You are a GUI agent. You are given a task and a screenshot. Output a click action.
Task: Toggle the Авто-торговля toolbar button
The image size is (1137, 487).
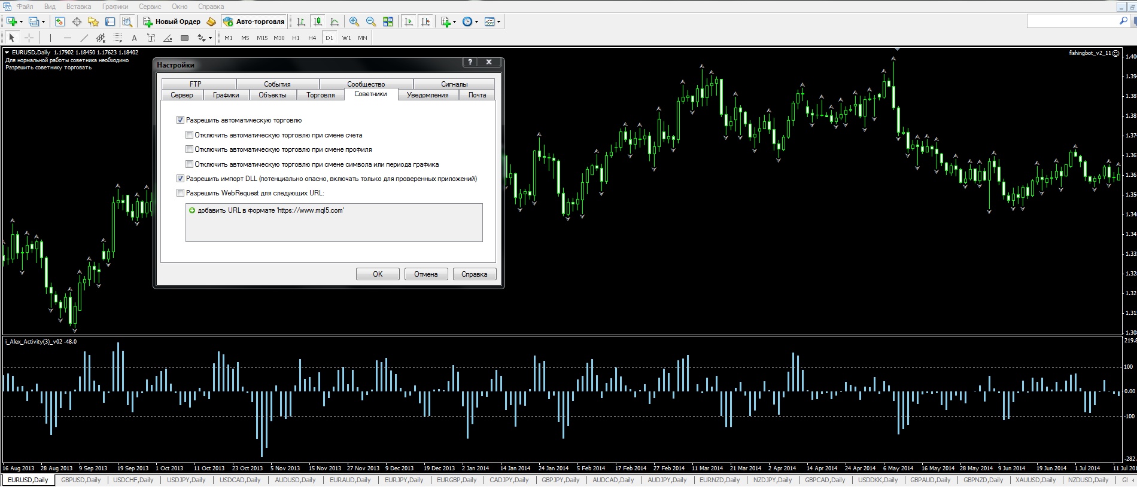254,22
